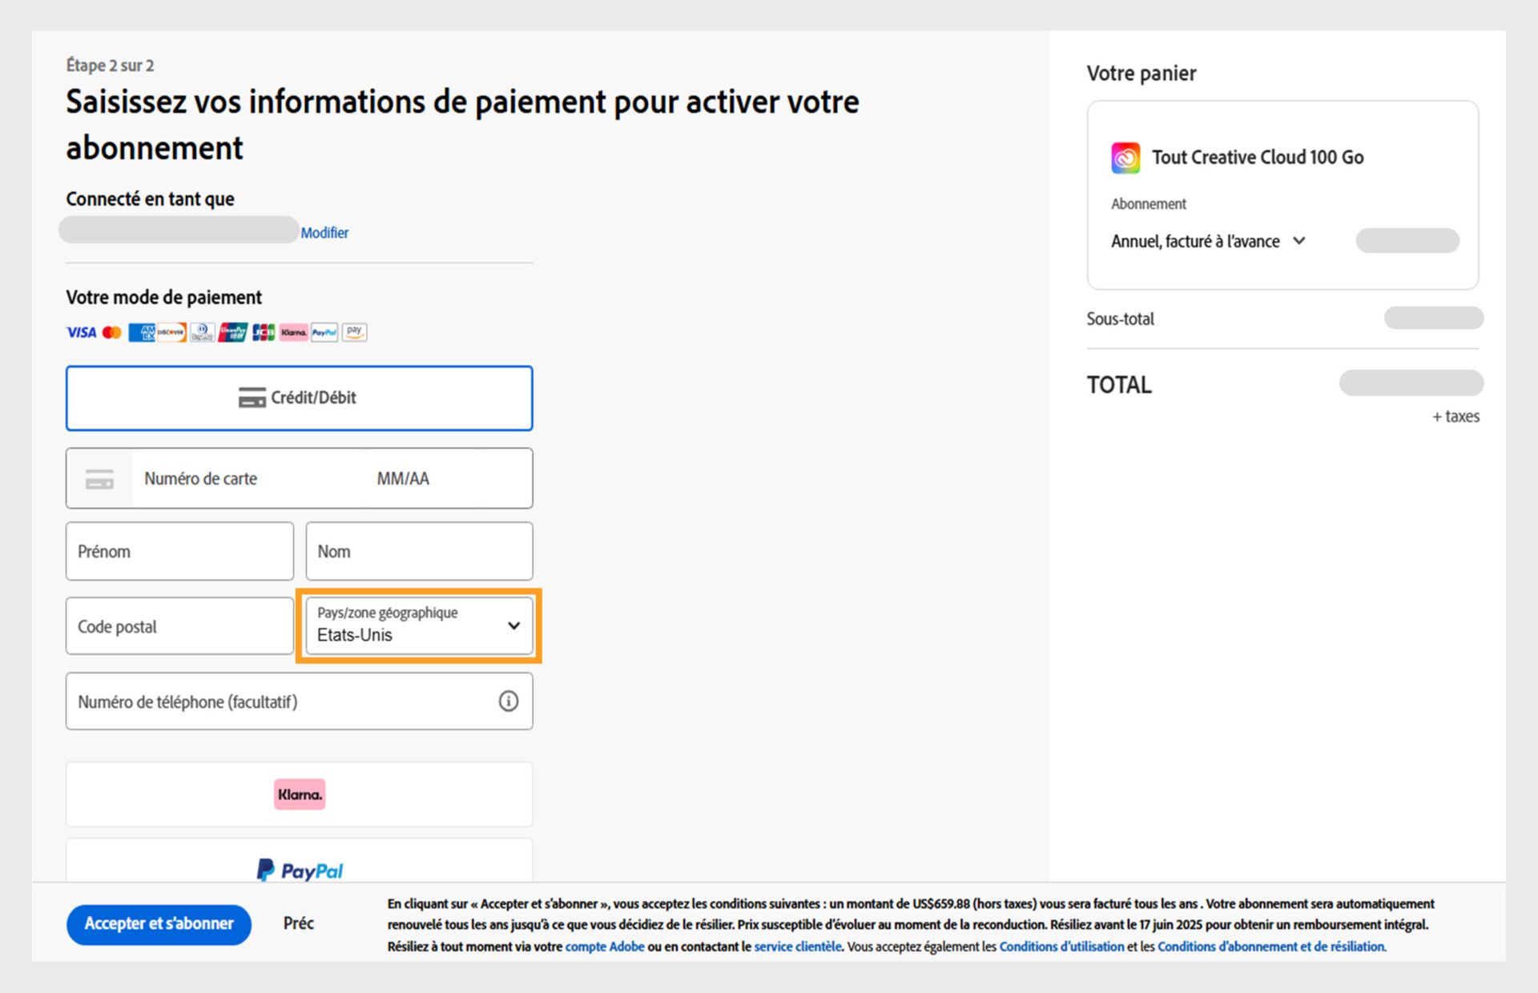Image resolution: width=1538 pixels, height=993 pixels.
Task: Open the Conditions d'utilisation link
Action: click(x=1061, y=947)
